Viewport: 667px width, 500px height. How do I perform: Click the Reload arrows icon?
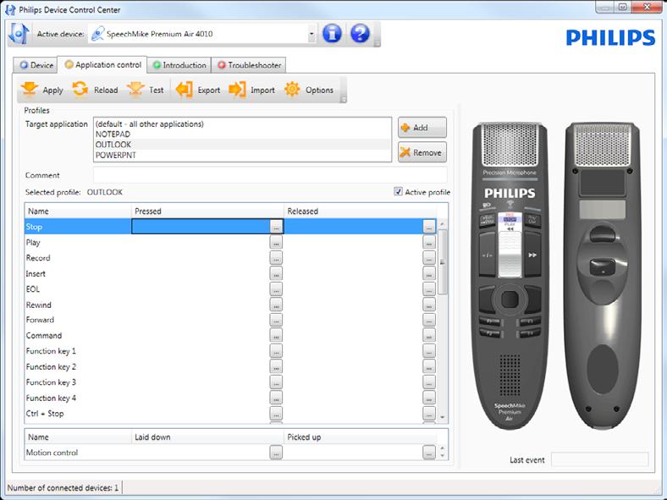pyautogui.click(x=80, y=90)
